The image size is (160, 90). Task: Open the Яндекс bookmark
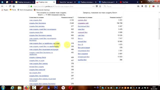click(5, 10)
